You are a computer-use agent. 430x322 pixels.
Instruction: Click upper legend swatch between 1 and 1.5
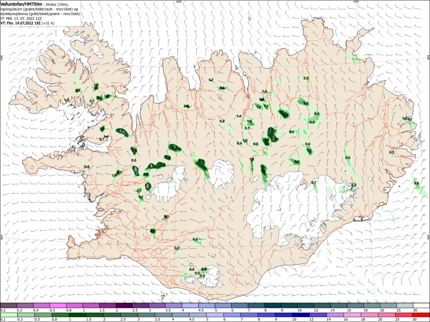point(91,306)
